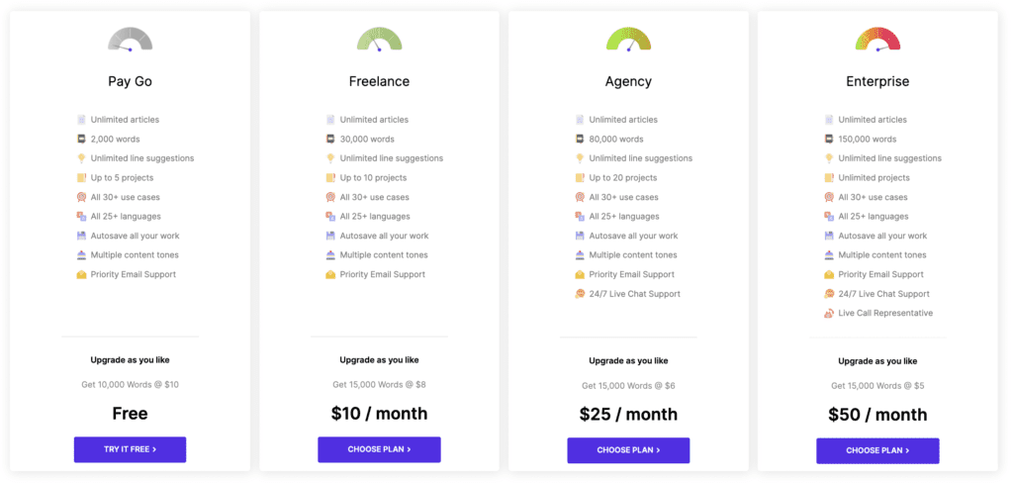This screenshot has width=1013, height=483.
Task: Click the envelope icon in Freelance plan
Action: tap(330, 275)
